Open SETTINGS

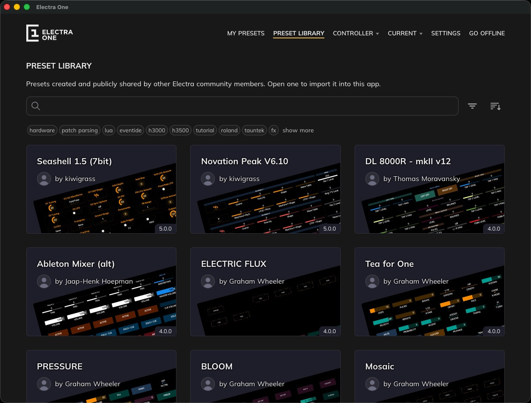tap(446, 33)
